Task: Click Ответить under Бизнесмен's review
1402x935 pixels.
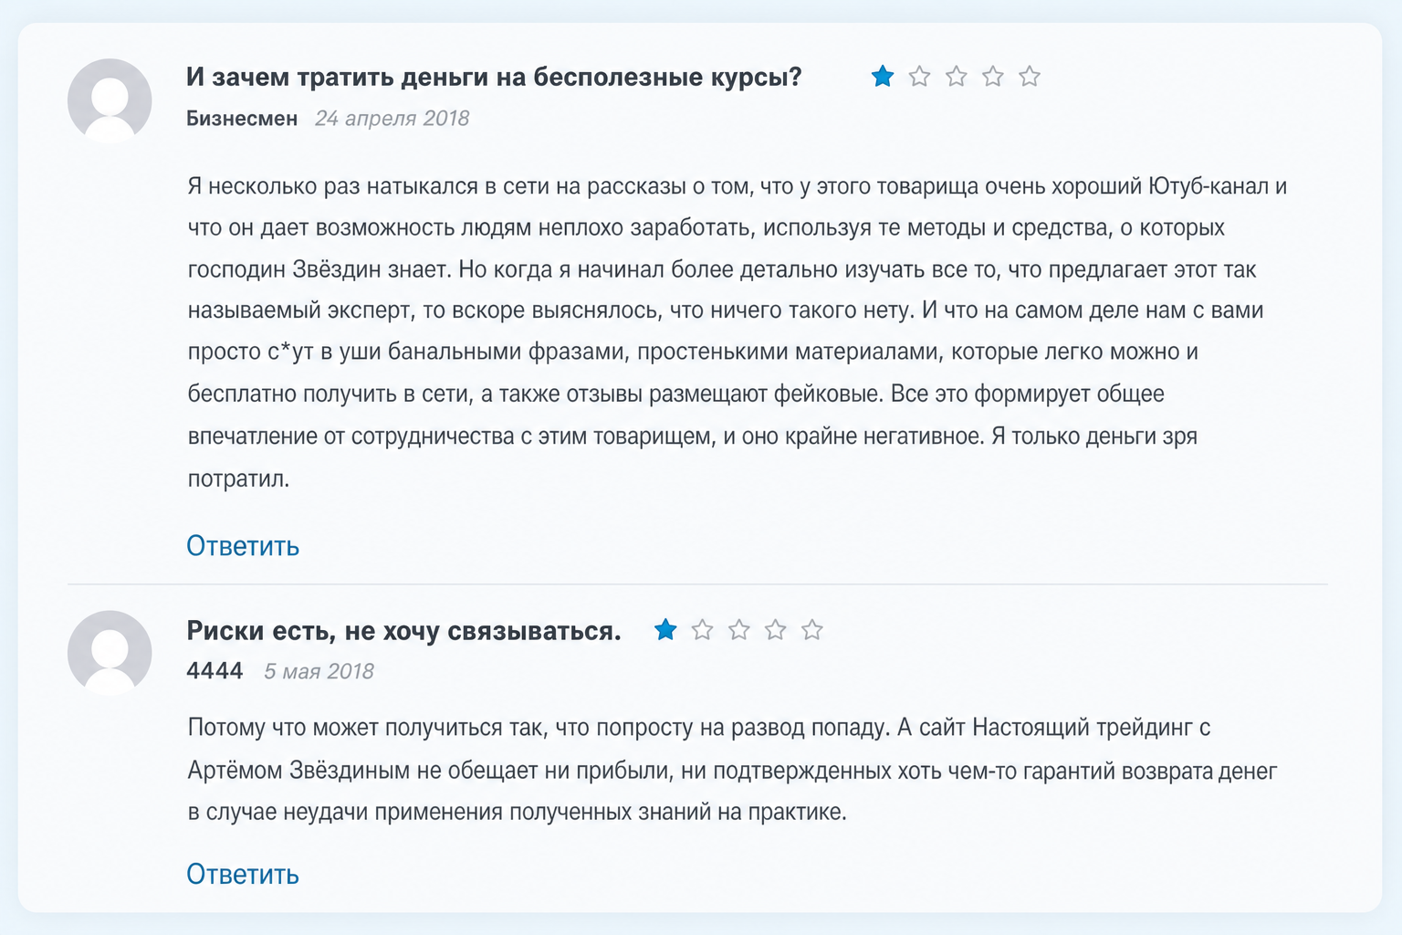Action: point(243,546)
